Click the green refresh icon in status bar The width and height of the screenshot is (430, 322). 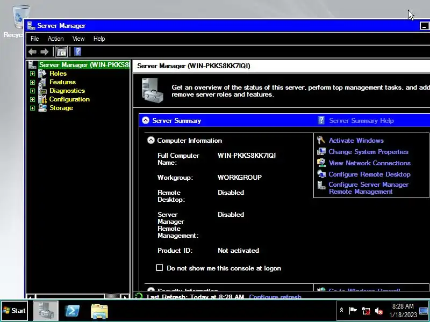click(139, 296)
